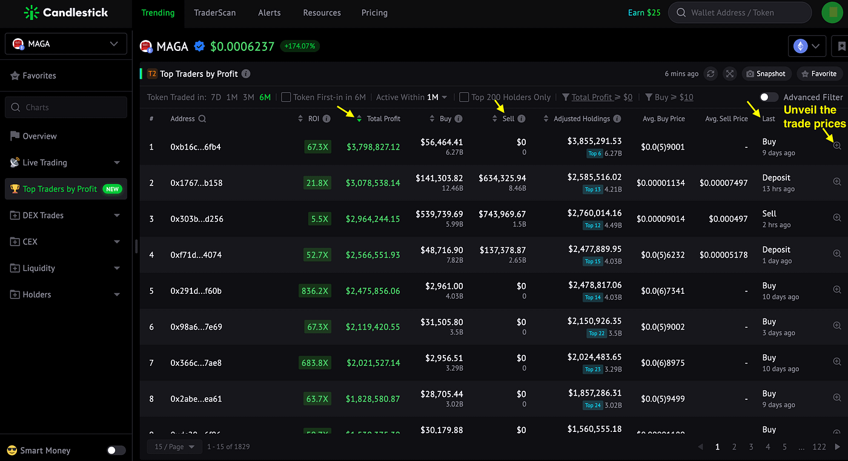Unveil trade prices for 0x291d...f60b

837,290
